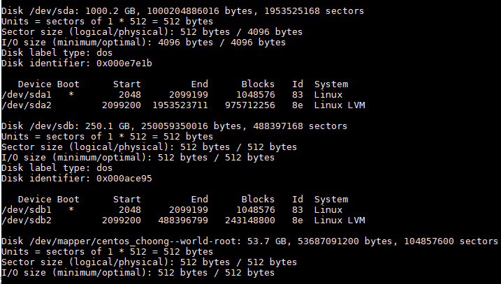Click the '/dev/sdb1' device name
This screenshot has width=501, height=284.
27,210
